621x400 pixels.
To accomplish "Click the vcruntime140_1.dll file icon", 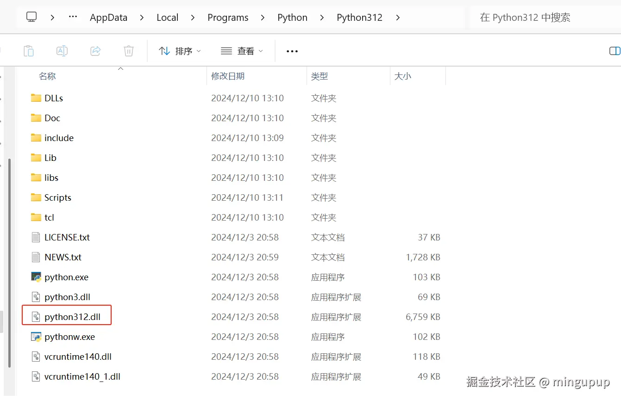I will pyautogui.click(x=36, y=376).
